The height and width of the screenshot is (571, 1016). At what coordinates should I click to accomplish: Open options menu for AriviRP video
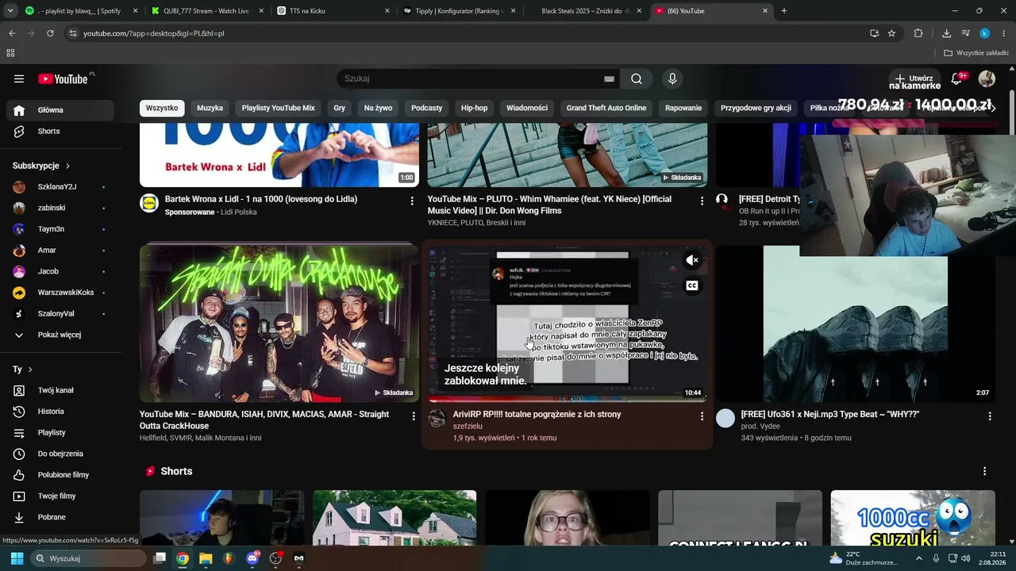(702, 416)
